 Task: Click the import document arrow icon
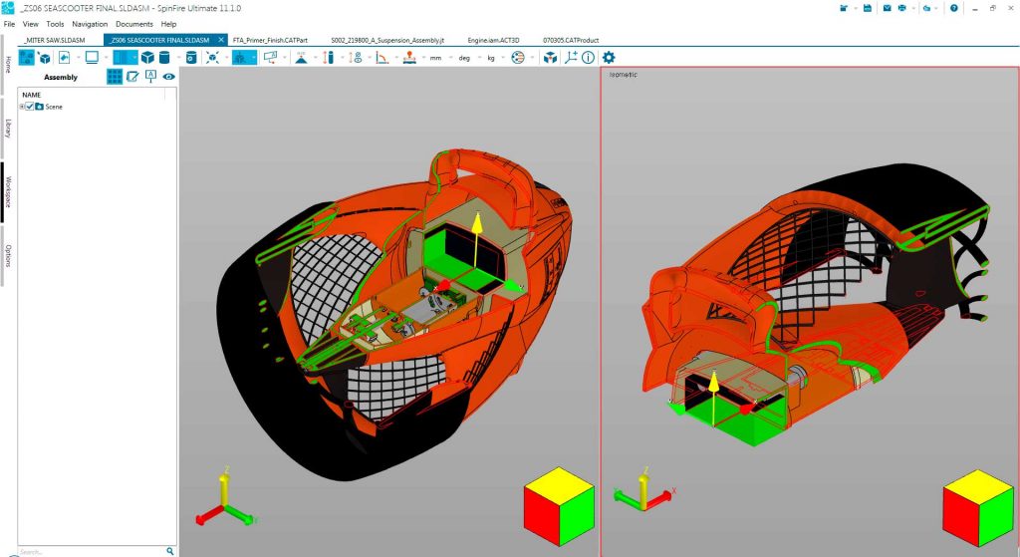click(x=64, y=58)
